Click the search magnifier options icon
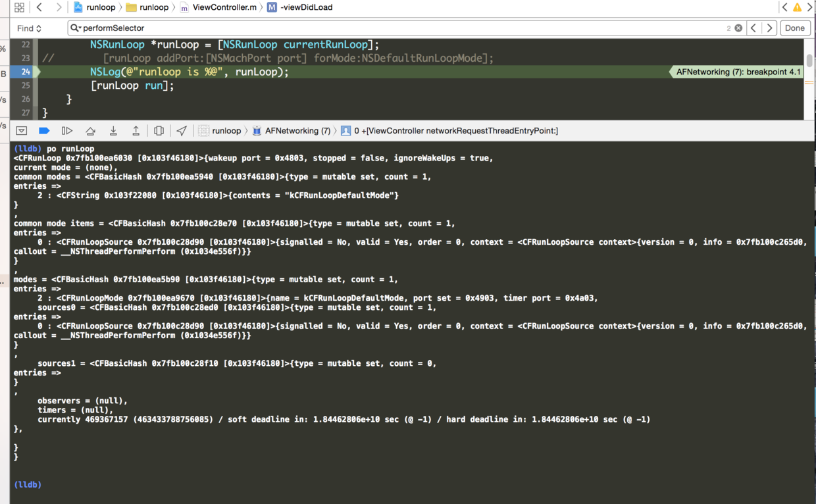816x504 pixels. (x=76, y=28)
